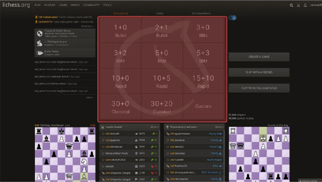Click the Bullet Swiss bullet icon
The width and height of the screenshot is (322, 182).
(x=39, y=53)
